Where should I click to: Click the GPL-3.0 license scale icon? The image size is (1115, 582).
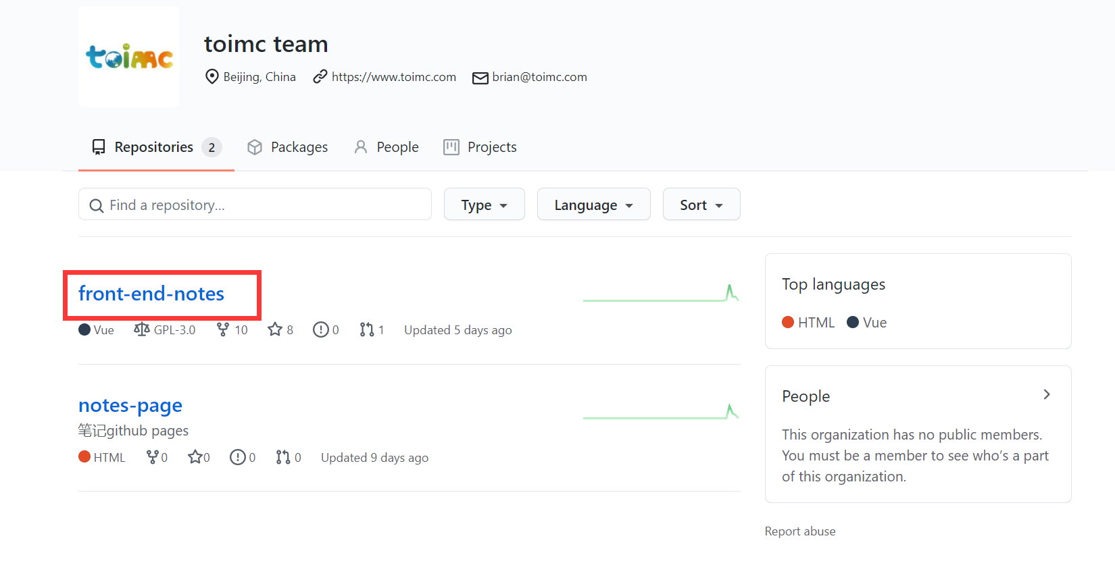point(141,329)
